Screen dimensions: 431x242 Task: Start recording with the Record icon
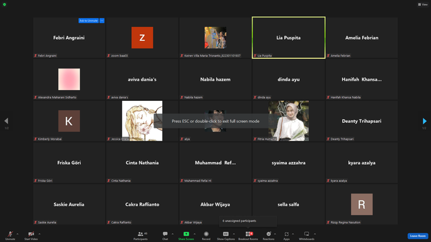click(206, 234)
